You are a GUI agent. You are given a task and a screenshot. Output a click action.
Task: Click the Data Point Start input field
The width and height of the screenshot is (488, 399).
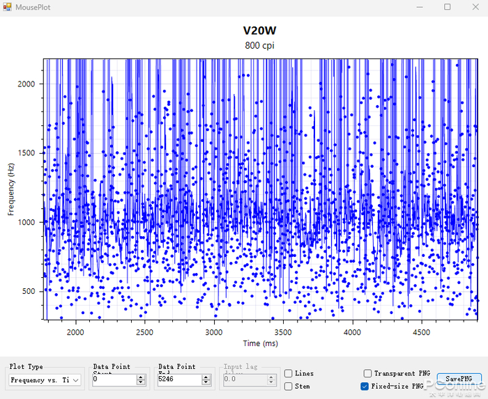[x=114, y=380]
